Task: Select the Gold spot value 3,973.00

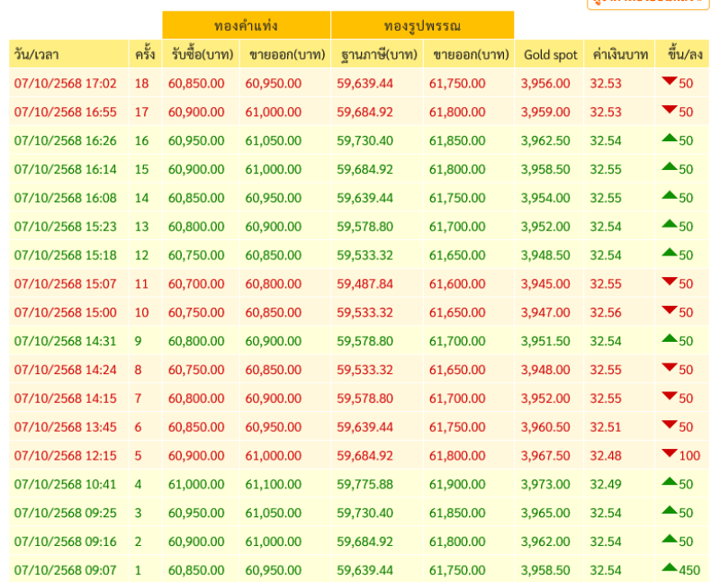Action: tap(545, 485)
